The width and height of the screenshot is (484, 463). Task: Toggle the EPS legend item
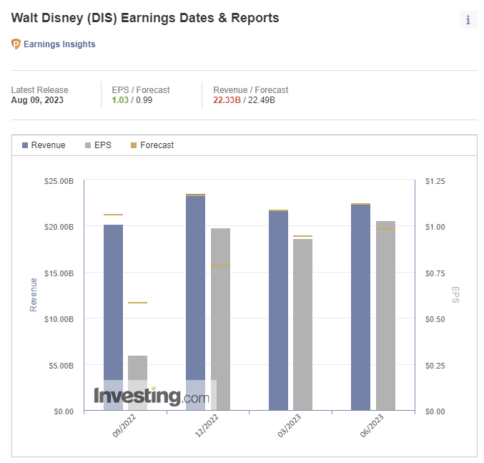(x=98, y=145)
